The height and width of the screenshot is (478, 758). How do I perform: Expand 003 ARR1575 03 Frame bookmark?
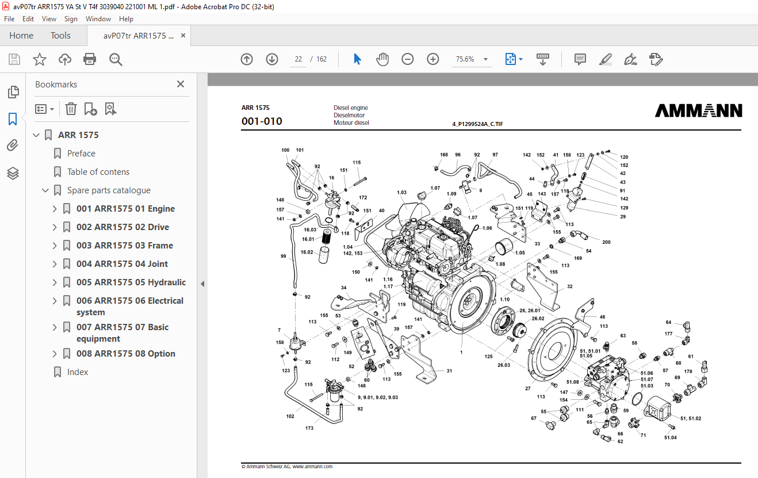[x=55, y=246]
